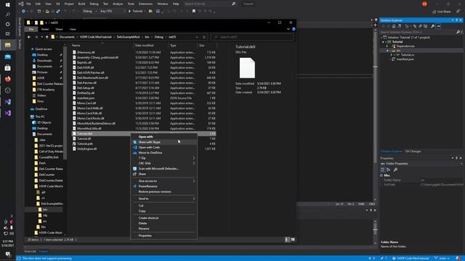Open Task View on the taskbar

pos(8,34)
